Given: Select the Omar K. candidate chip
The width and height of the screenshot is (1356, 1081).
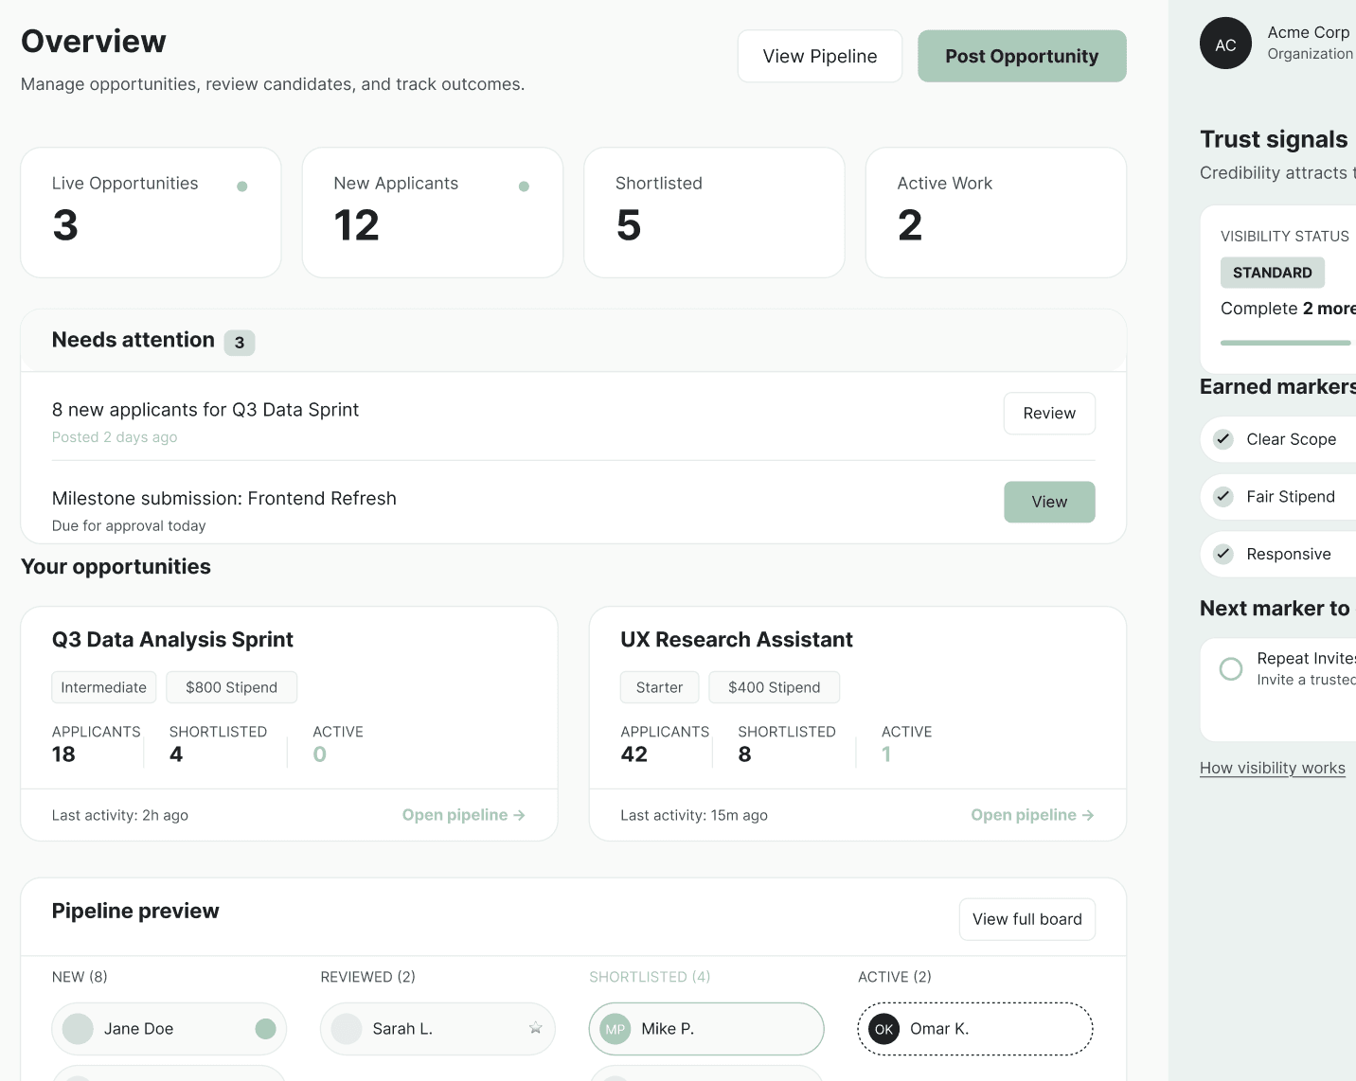Looking at the screenshot, I should (x=975, y=1029).
